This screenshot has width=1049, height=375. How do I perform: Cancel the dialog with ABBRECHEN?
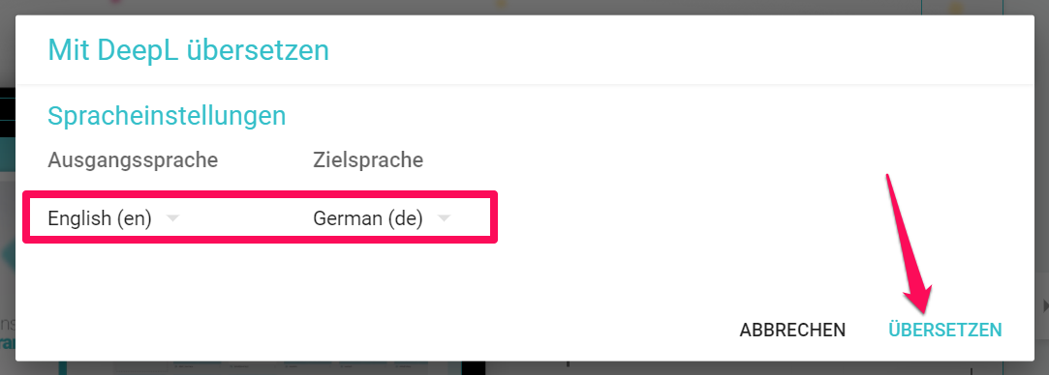(792, 330)
